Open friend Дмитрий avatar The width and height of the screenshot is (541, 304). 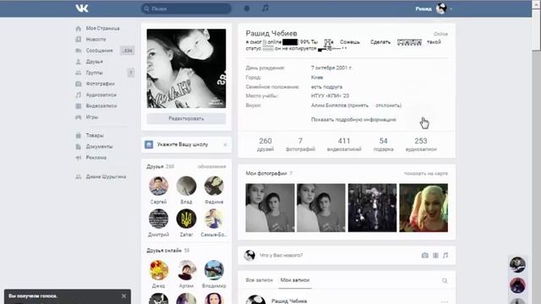(158, 219)
